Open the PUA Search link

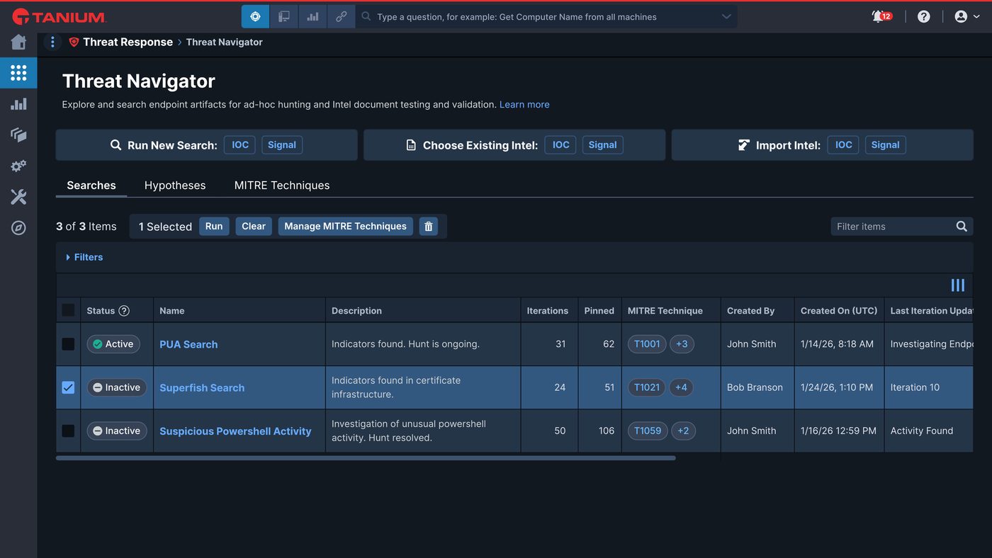[188, 344]
